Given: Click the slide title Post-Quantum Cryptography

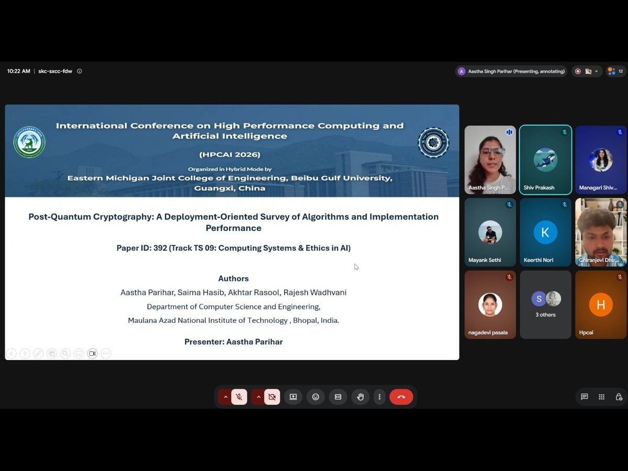Looking at the screenshot, I should (233, 222).
